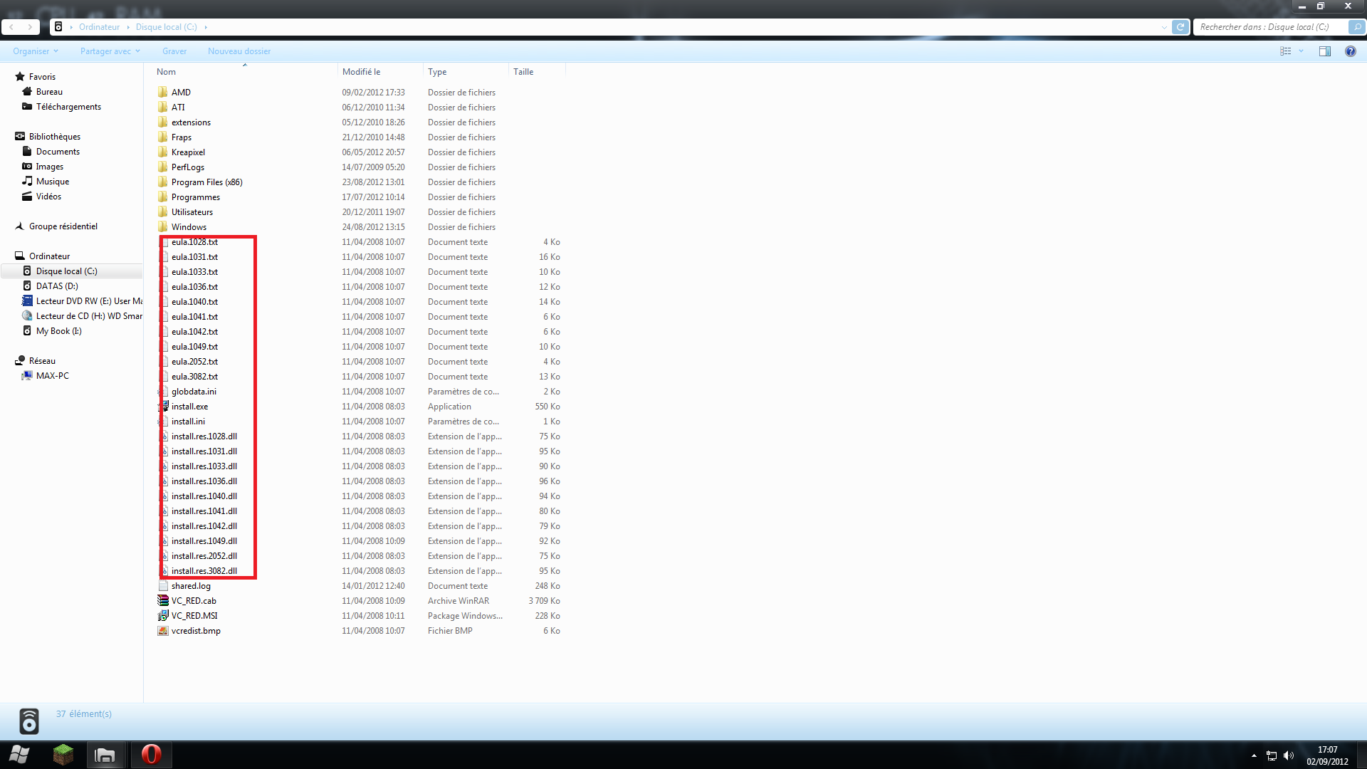The height and width of the screenshot is (769, 1367).
Task: Open the view options dropdown arrow
Action: (1301, 51)
